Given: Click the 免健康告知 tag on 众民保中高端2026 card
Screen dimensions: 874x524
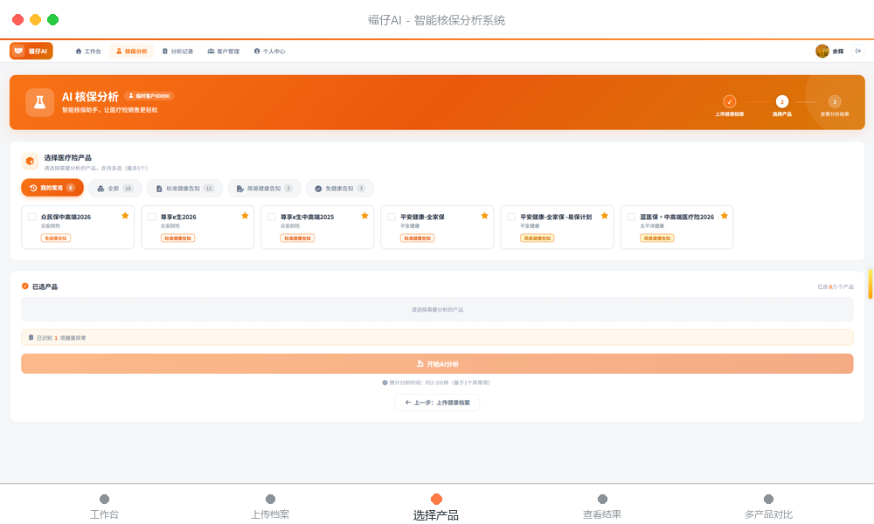Looking at the screenshot, I should [56, 238].
